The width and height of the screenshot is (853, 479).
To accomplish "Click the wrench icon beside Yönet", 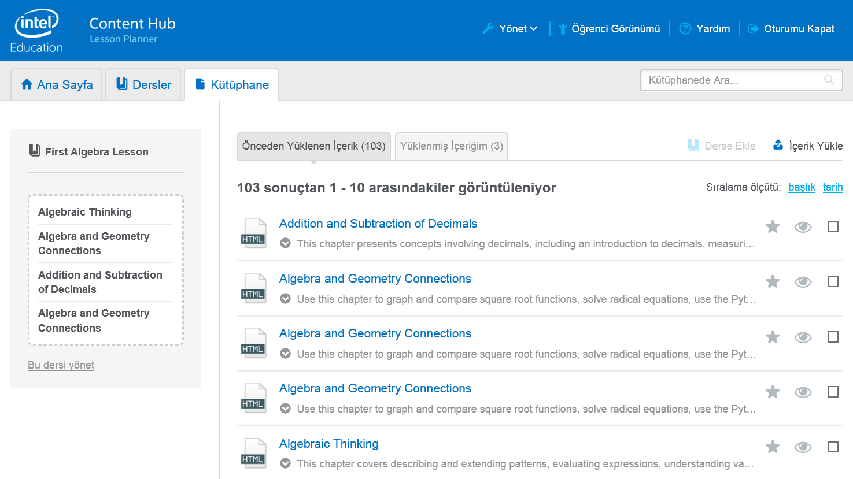I will click(x=488, y=28).
